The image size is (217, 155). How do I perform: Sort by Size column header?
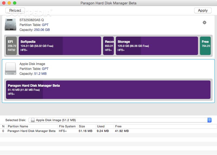82,126
